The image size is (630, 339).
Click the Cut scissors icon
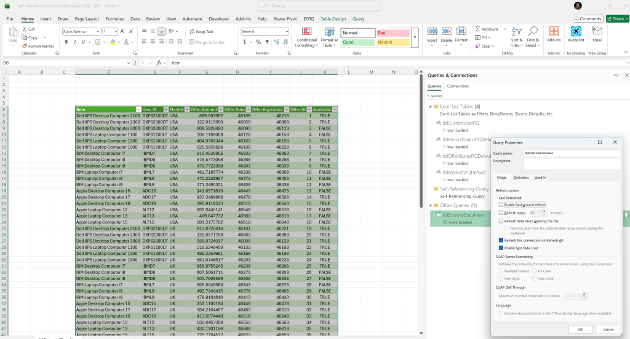[x=24, y=29]
